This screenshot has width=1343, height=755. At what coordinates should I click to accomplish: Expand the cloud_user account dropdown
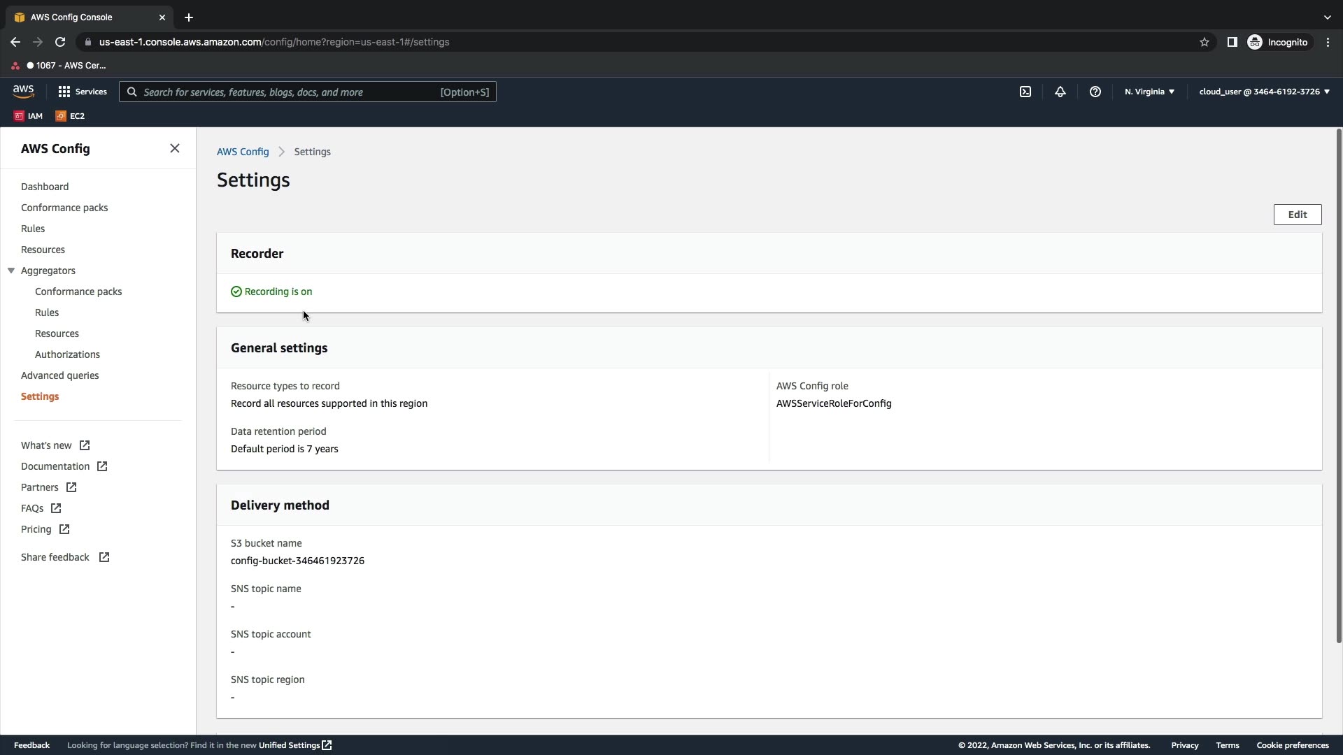pos(1264,92)
